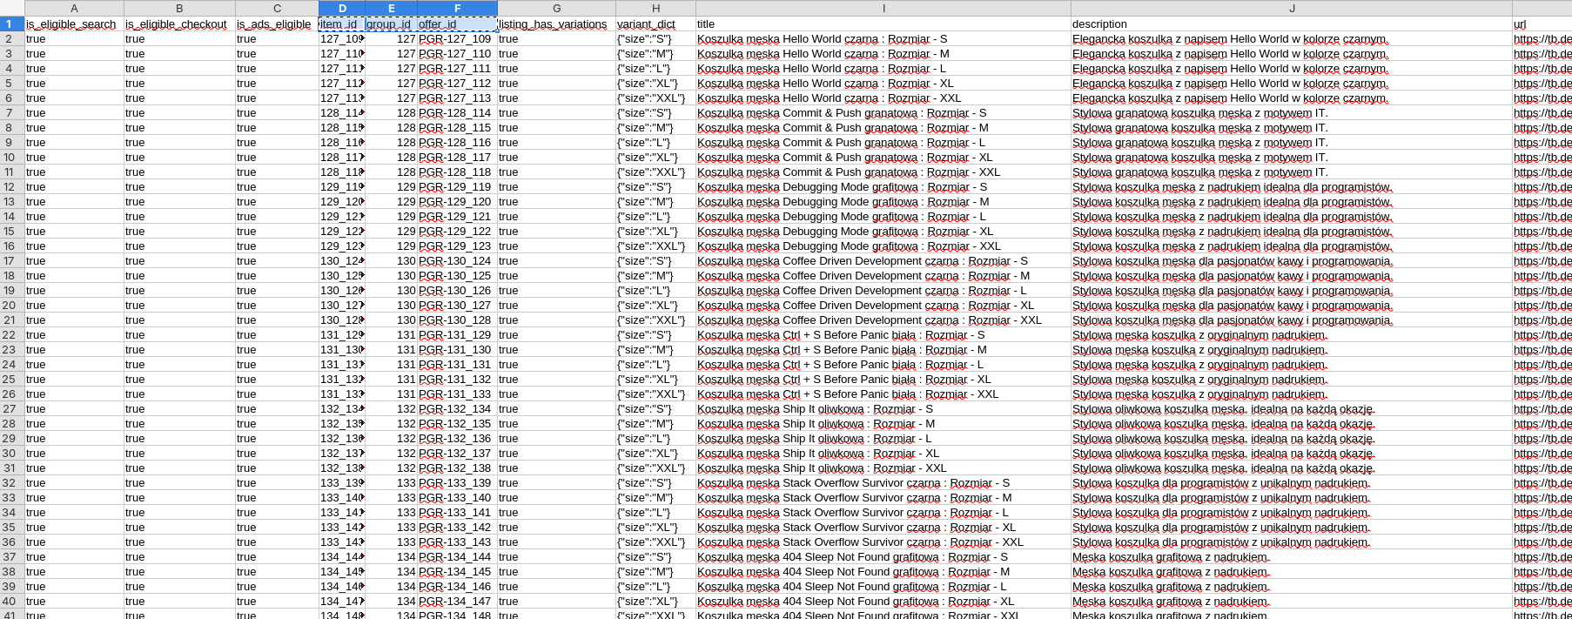Select column B header
Viewport: 1572px width, 619px height.
click(179, 8)
